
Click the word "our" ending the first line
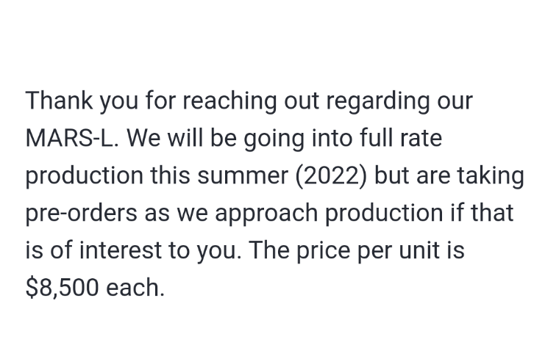tap(454, 101)
